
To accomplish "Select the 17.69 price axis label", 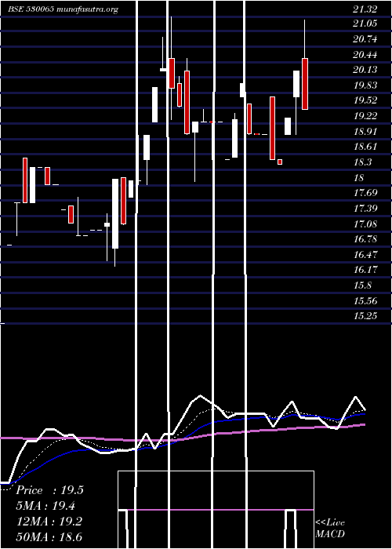I will pyautogui.click(x=365, y=193).
